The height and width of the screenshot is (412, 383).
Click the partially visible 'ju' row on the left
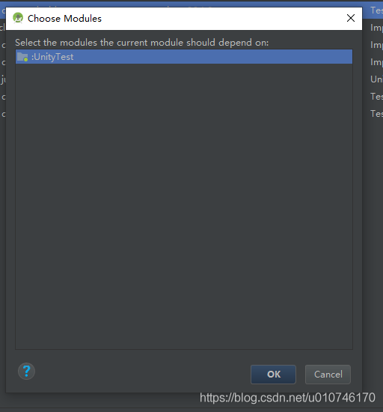coord(3,79)
